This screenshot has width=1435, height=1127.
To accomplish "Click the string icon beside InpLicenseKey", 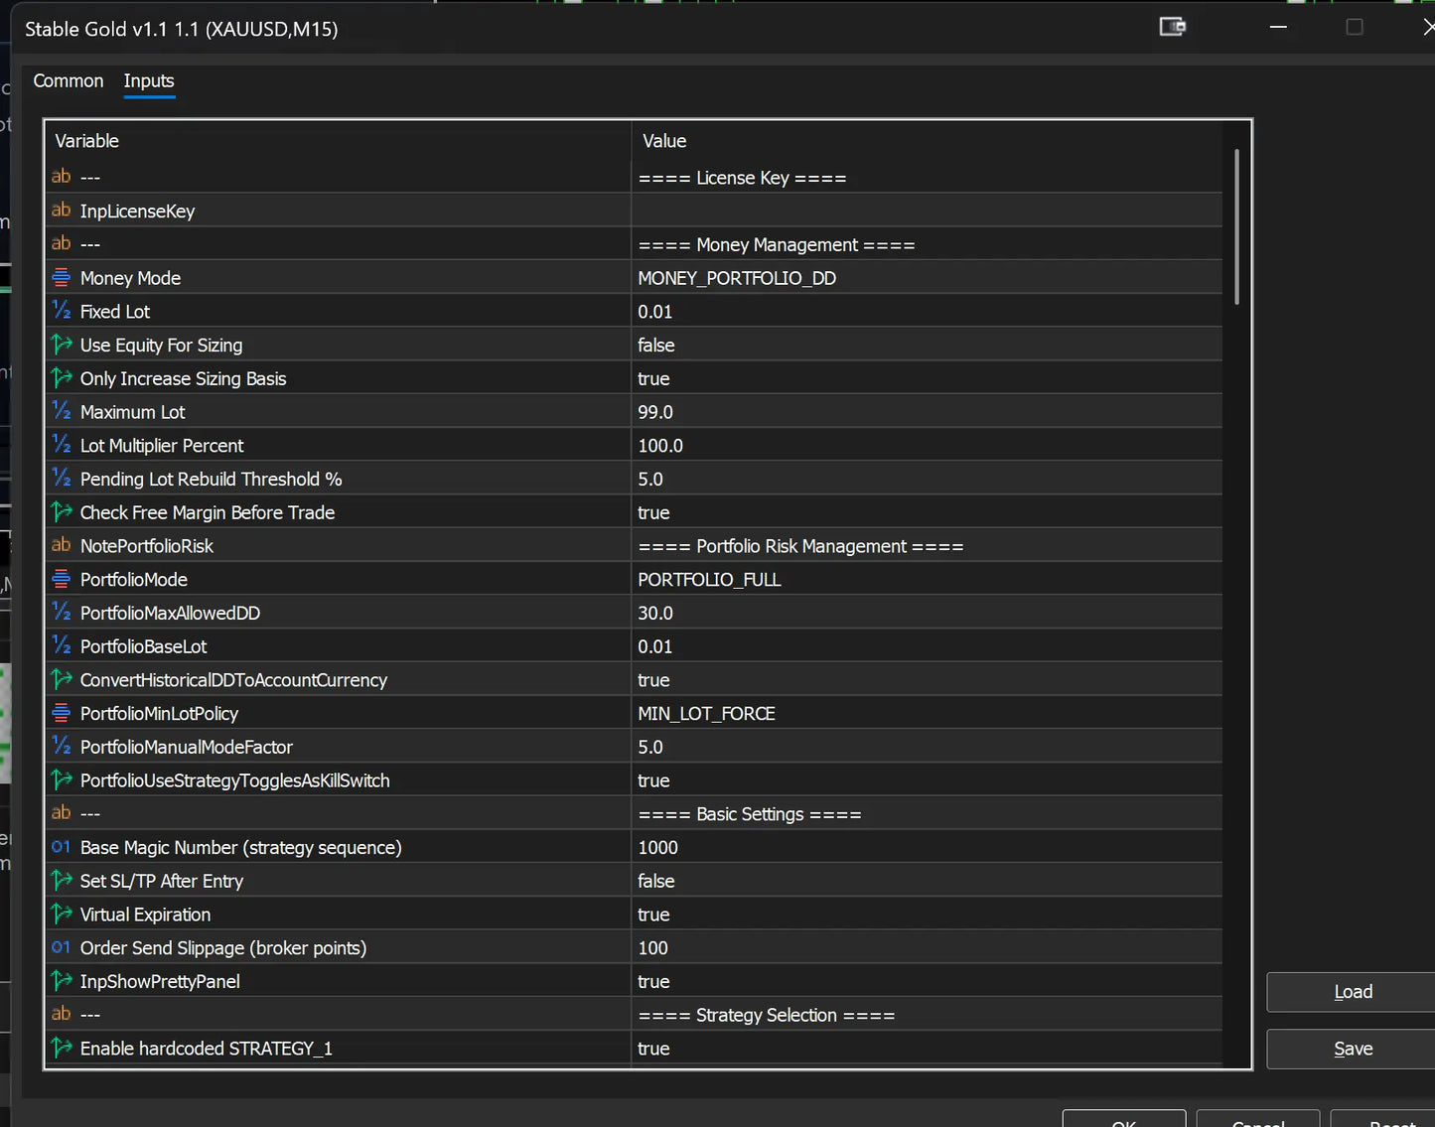I will click(x=62, y=210).
